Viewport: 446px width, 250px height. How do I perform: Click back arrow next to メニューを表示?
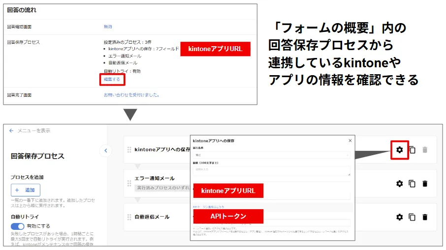11,131
